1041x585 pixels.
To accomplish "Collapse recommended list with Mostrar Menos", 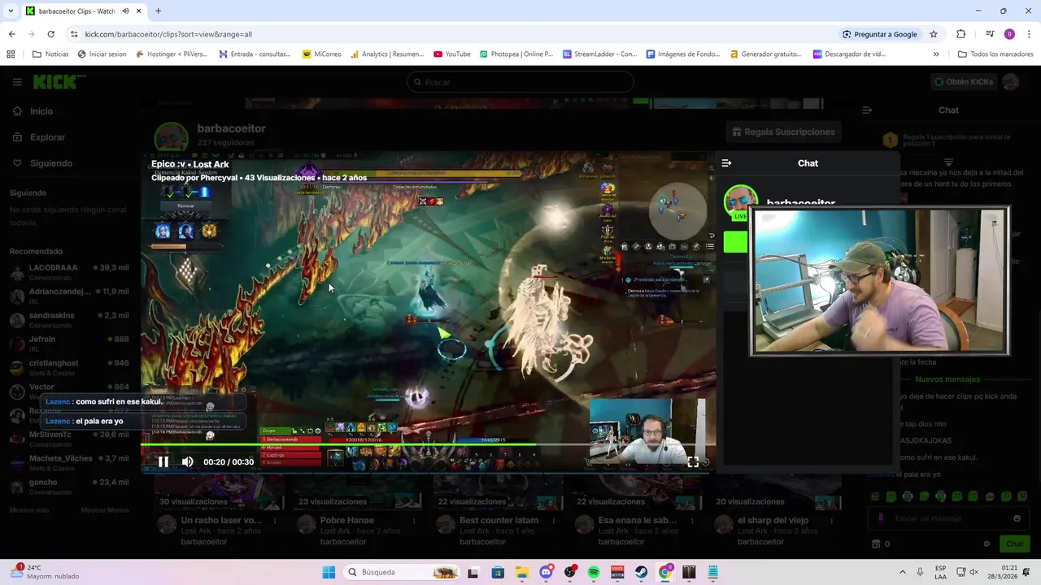I will click(105, 510).
